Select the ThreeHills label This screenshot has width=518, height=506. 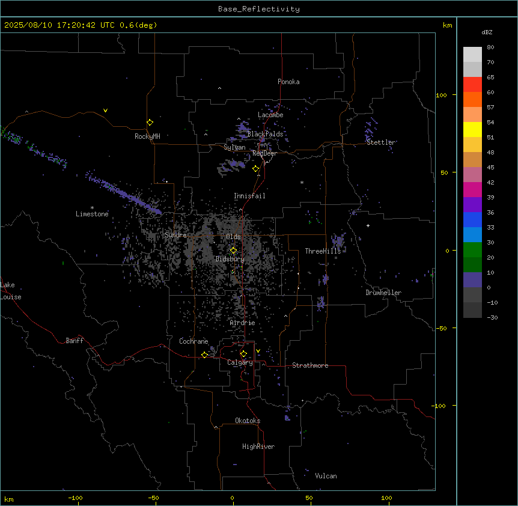pyautogui.click(x=323, y=251)
